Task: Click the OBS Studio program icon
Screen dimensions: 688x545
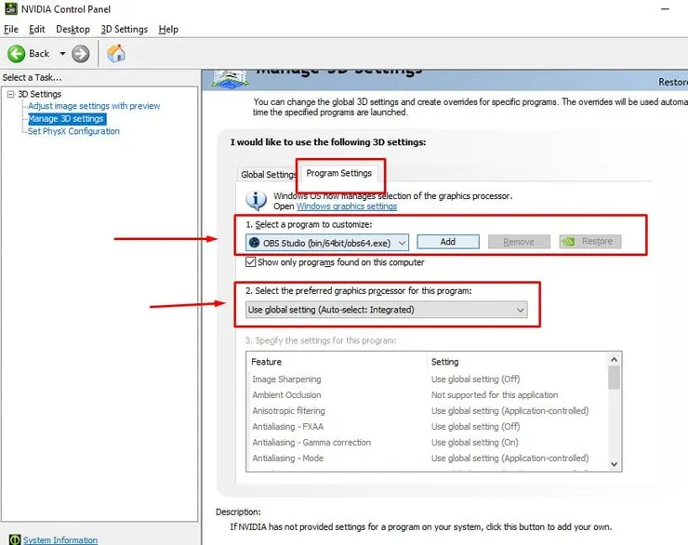Action: click(254, 242)
